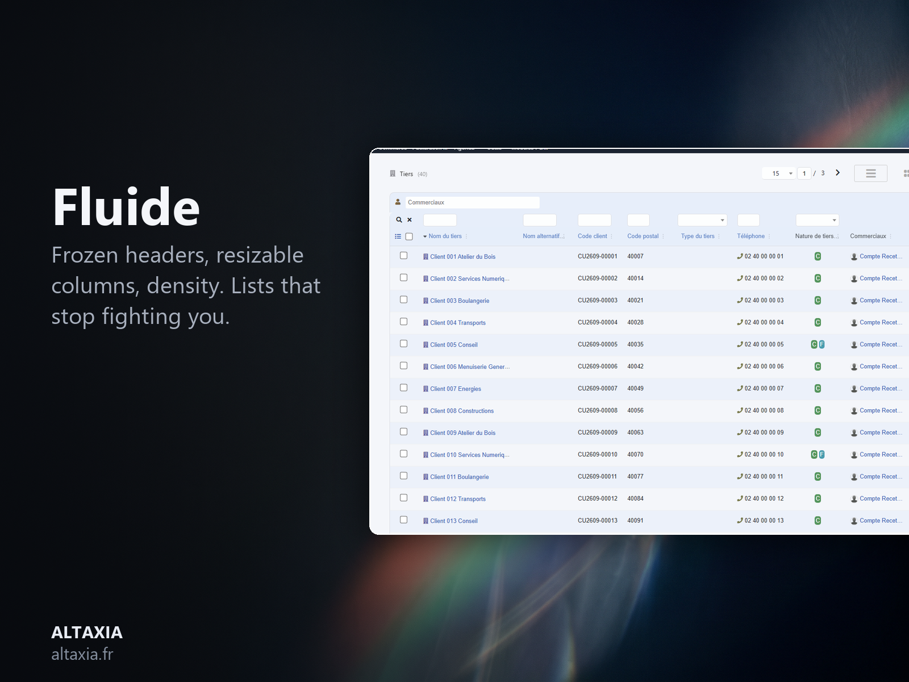This screenshot has width=909, height=682.
Task: Open the Type du tiers filter dropdown
Action: pos(702,220)
